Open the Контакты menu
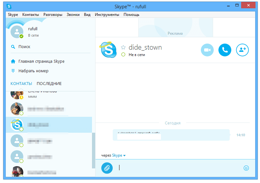 tap(31, 15)
